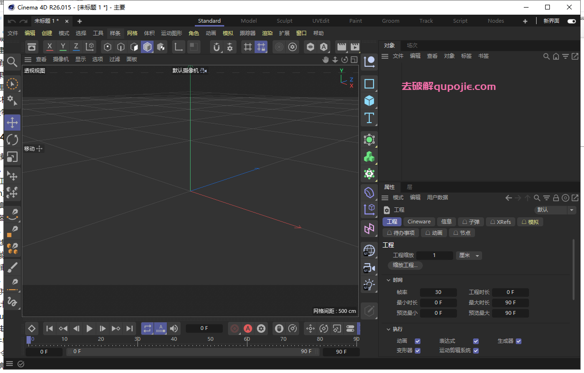Open the search magnifier in left toolbar
584x373 pixels.
(x=12, y=62)
